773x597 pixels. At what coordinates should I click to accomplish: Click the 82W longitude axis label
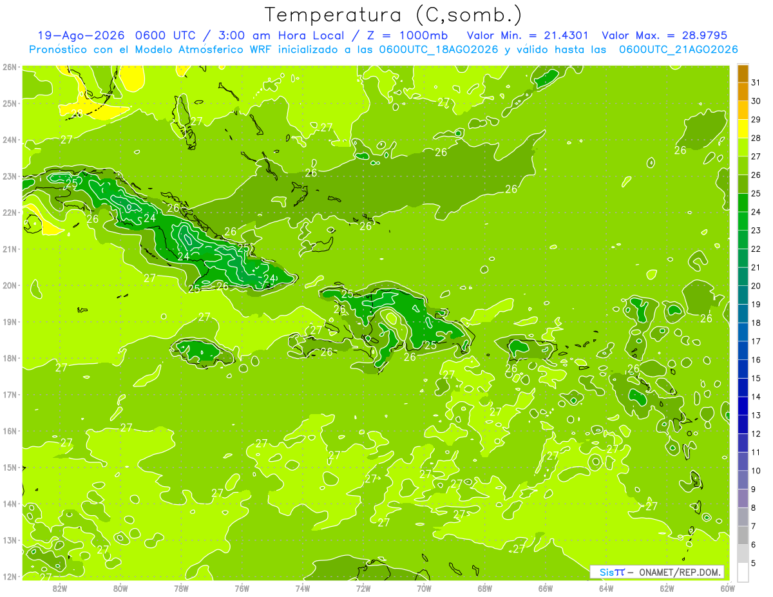coord(60,588)
